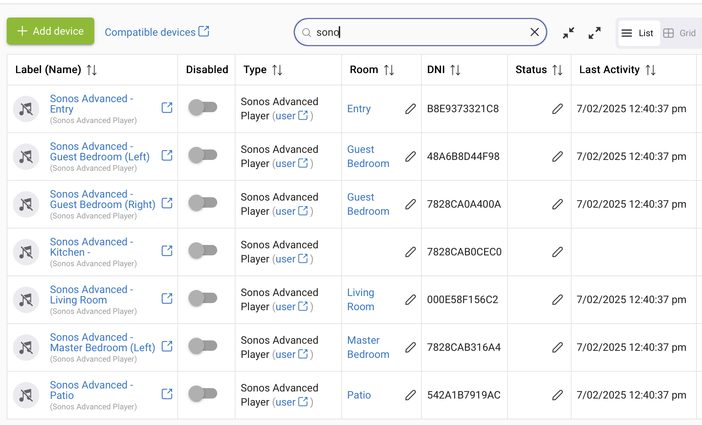Click music icon for Sonos Living Room
Screen dimensions: 702x425
point(26,300)
